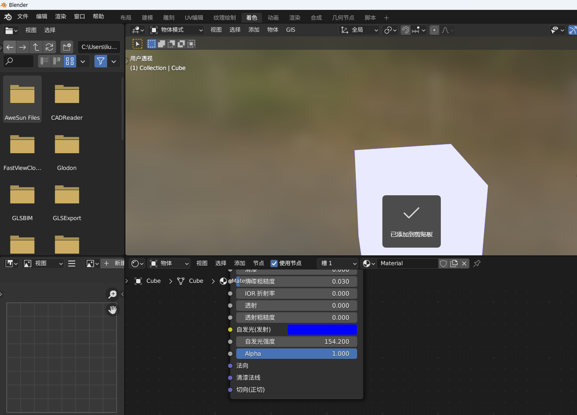
Task: Pin the node editor with pin icon
Action: [477, 264]
